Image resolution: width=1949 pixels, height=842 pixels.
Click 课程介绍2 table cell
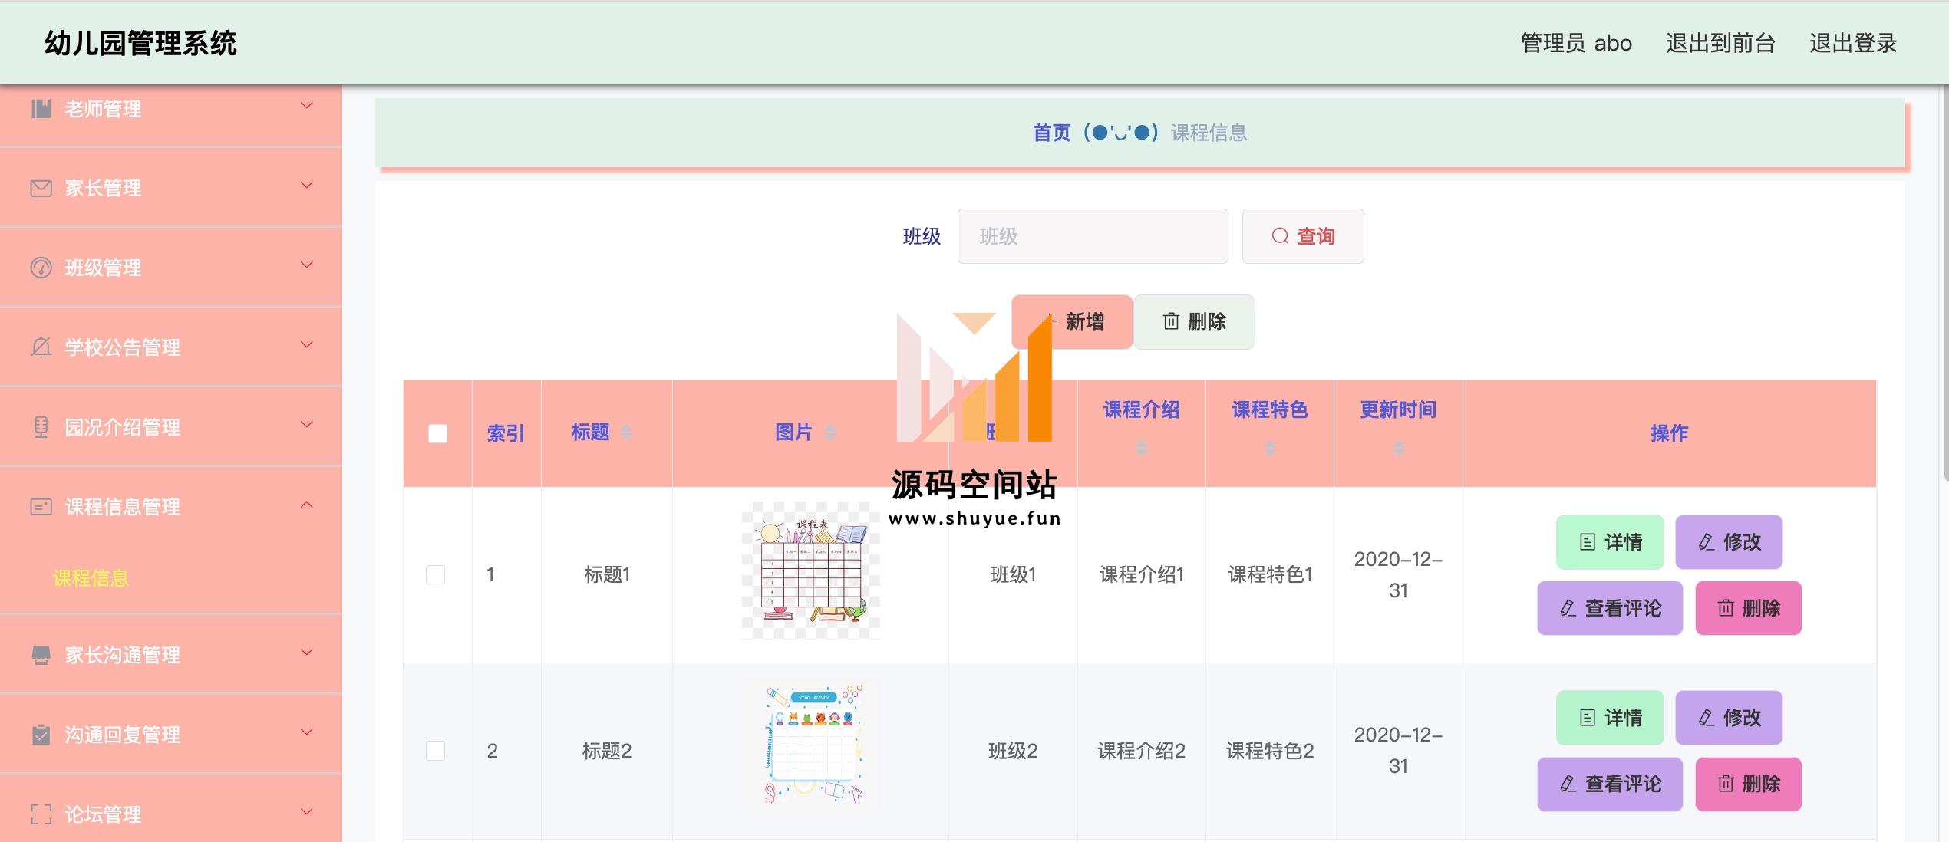point(1142,750)
